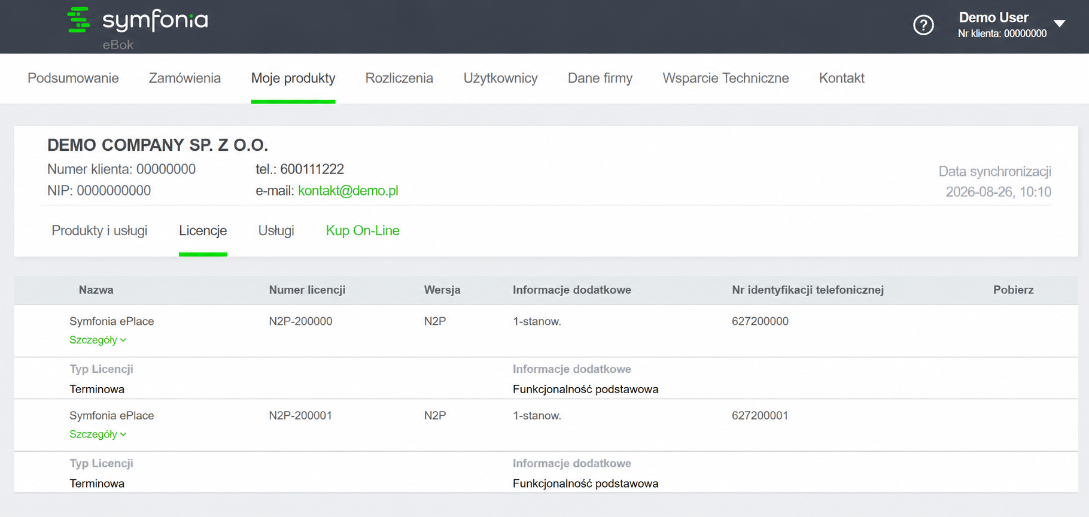
Task: Click the Kup On-Line link
Action: pos(363,231)
